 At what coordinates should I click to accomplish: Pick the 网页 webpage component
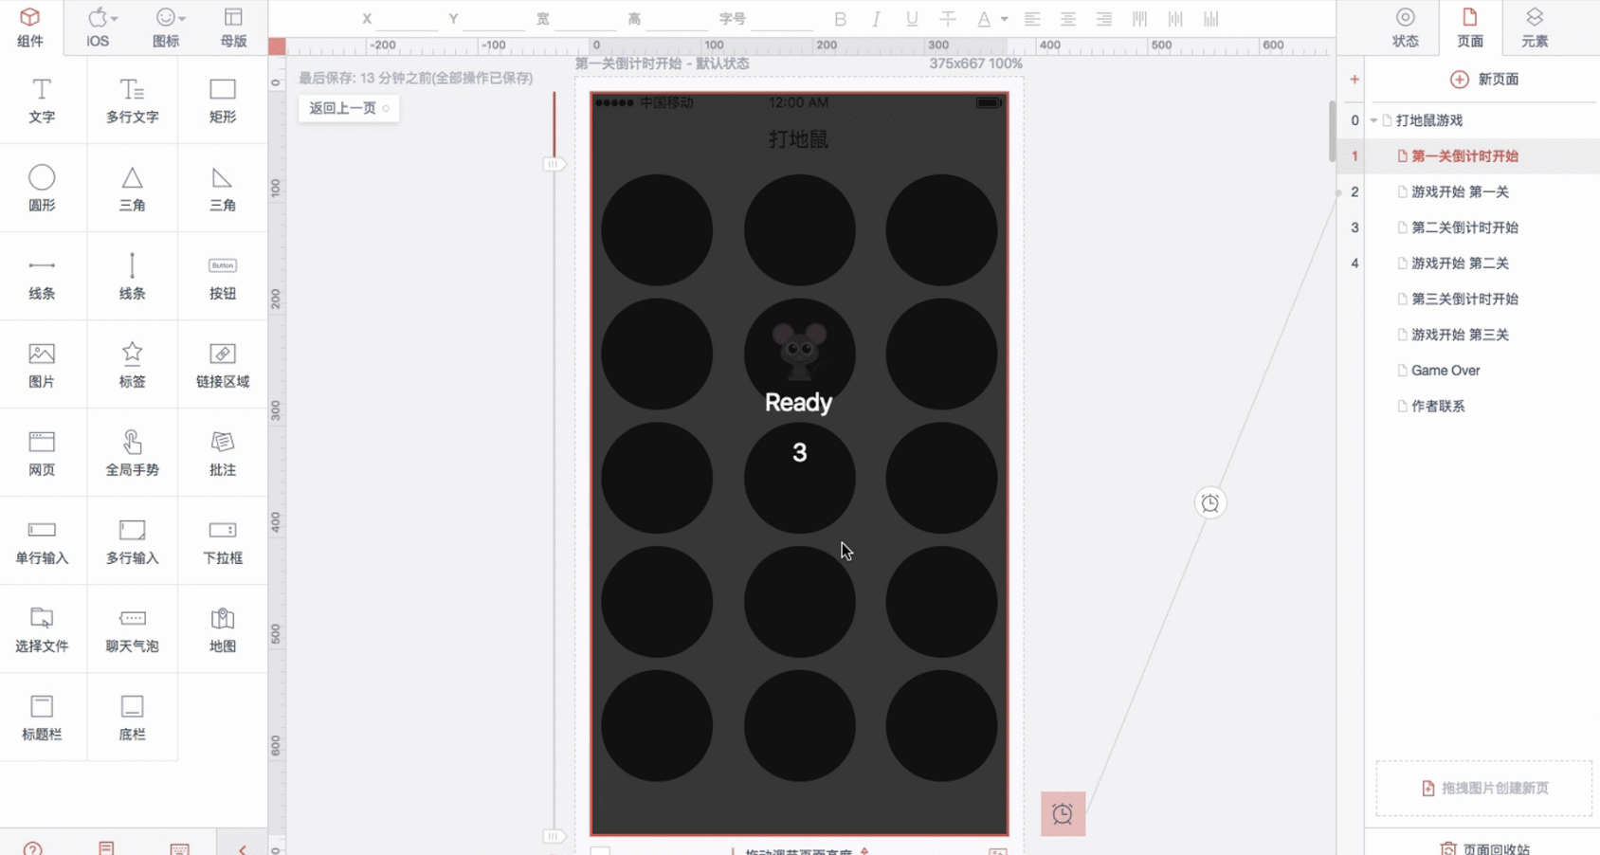[42, 453]
